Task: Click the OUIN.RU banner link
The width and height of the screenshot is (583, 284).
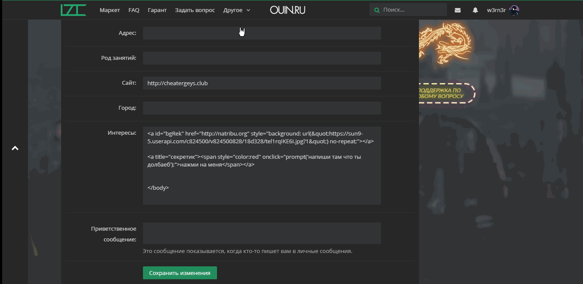Action: [x=288, y=10]
